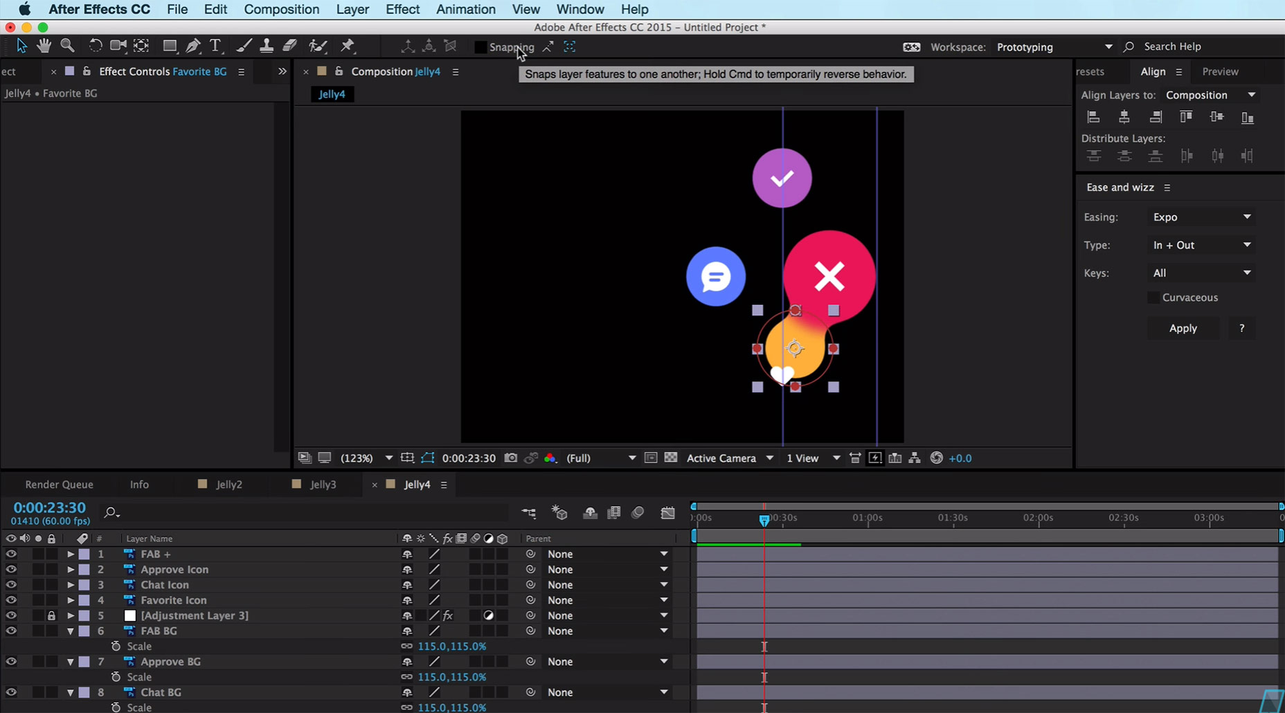Click the current timecode 0:00:23:30 display
Image resolution: width=1285 pixels, height=713 pixels.
50,508
